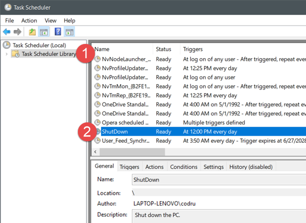Switch to the Settings tab
Image resolution: width=306 pixels, height=223 pixels.
click(x=213, y=167)
